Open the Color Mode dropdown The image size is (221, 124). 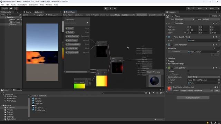pyautogui.click(x=128, y=15)
